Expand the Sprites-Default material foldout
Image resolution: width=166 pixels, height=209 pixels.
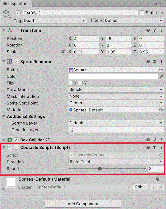tap(4, 189)
